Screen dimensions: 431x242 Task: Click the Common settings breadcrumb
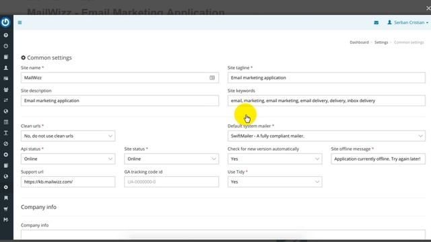tap(409, 42)
